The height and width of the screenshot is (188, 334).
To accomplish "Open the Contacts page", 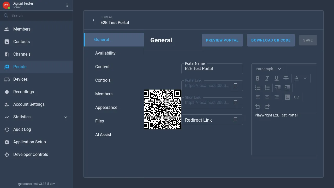I will coord(37,42).
